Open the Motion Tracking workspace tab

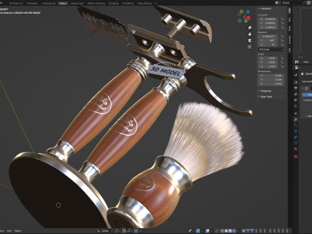96,3
